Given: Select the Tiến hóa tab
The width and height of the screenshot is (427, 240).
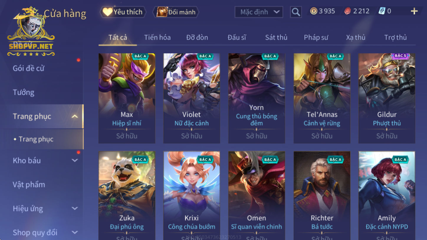Looking at the screenshot, I should [157, 37].
